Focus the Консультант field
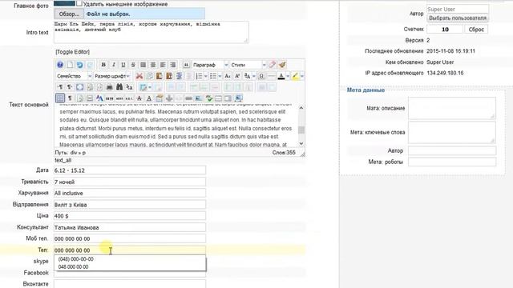 coord(130,227)
